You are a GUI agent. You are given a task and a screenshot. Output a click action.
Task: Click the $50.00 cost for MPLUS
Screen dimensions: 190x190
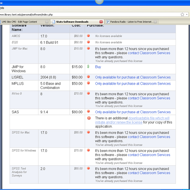point(77,84)
